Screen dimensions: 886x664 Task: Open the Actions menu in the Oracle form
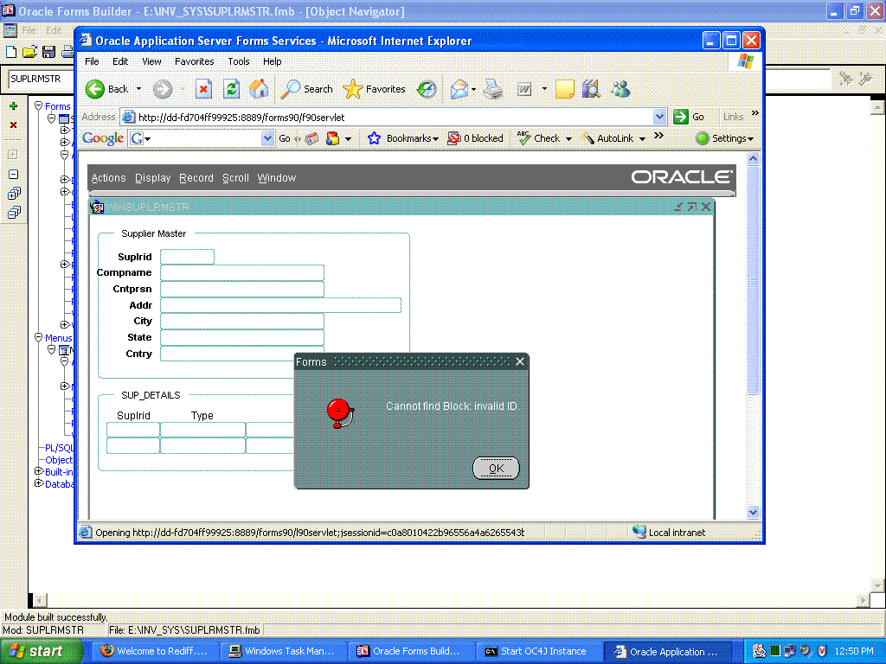pyautogui.click(x=108, y=178)
